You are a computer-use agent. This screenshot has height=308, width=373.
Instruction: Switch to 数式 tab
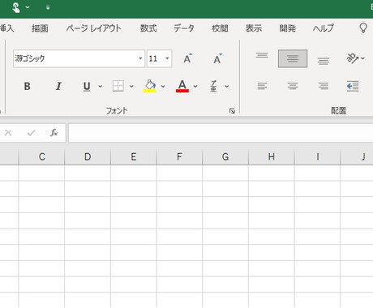pos(148,28)
